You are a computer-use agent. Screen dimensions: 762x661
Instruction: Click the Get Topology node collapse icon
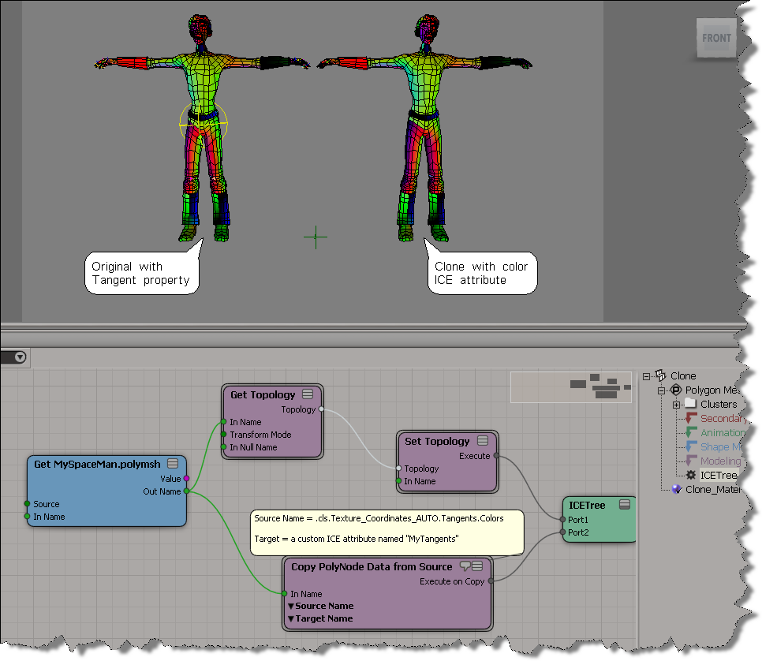pyautogui.click(x=308, y=394)
